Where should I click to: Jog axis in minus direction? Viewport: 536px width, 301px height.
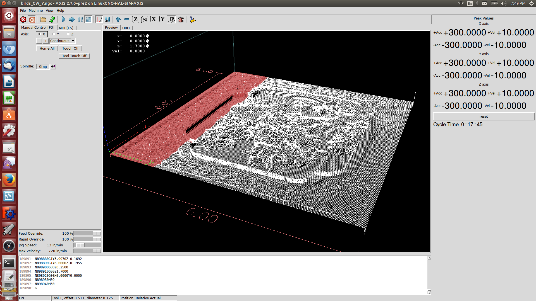[x=39, y=41]
